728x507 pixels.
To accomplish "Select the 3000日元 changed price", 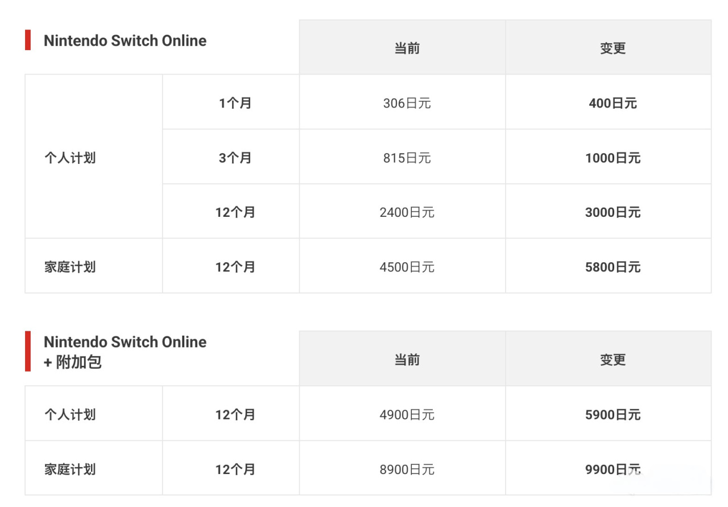I will (613, 212).
